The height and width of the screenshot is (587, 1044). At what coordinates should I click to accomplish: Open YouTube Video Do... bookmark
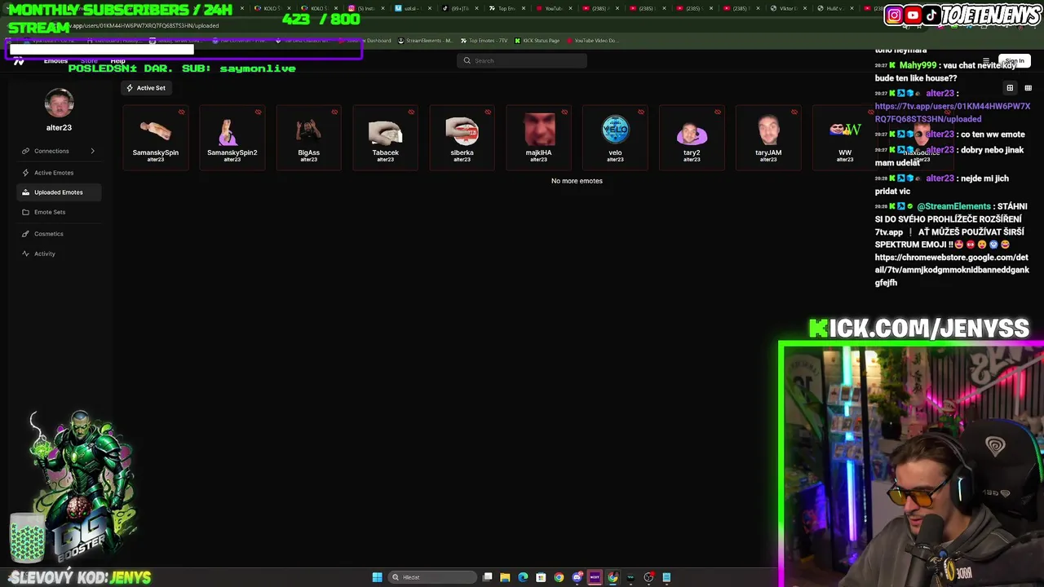[x=593, y=41]
